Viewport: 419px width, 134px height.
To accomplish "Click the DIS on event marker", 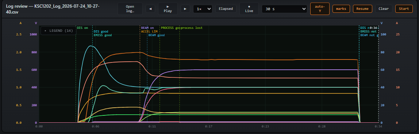I will (82, 28).
